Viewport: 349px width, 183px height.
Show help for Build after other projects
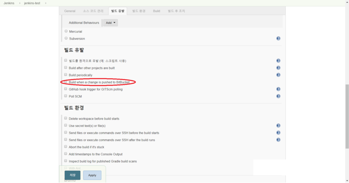(278, 68)
